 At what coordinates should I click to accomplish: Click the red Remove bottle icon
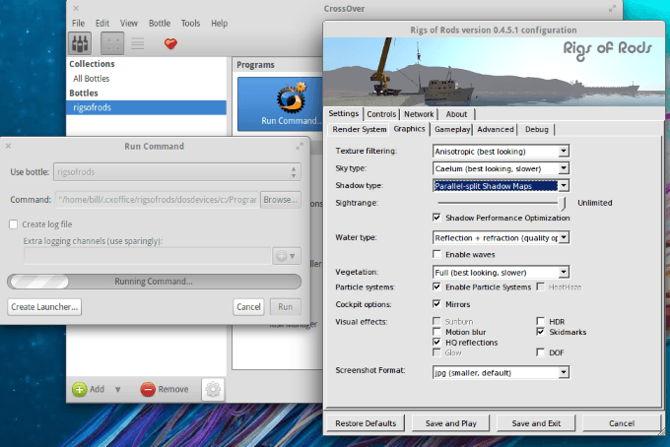pos(148,389)
